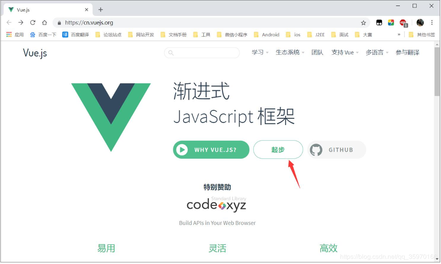Select the Vue.js browser tab
This screenshot has height=264, width=441.
pos(48,10)
